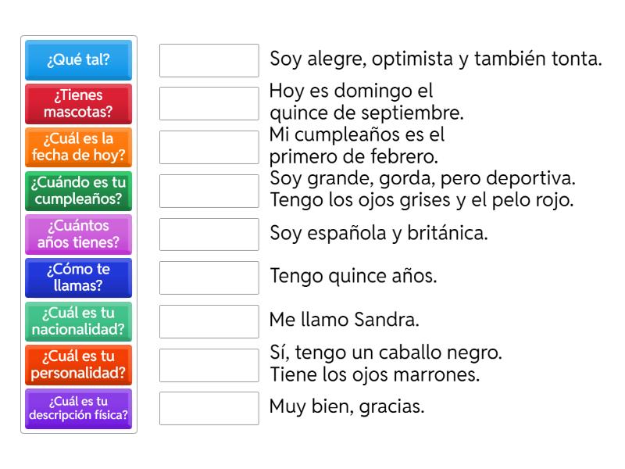Select the ¿Cuál es la fecha de hoy? tile

(x=78, y=148)
